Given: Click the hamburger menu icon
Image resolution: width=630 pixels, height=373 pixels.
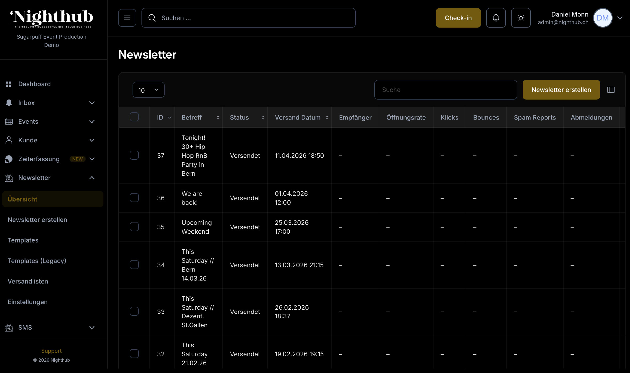Looking at the screenshot, I should pyautogui.click(x=127, y=18).
